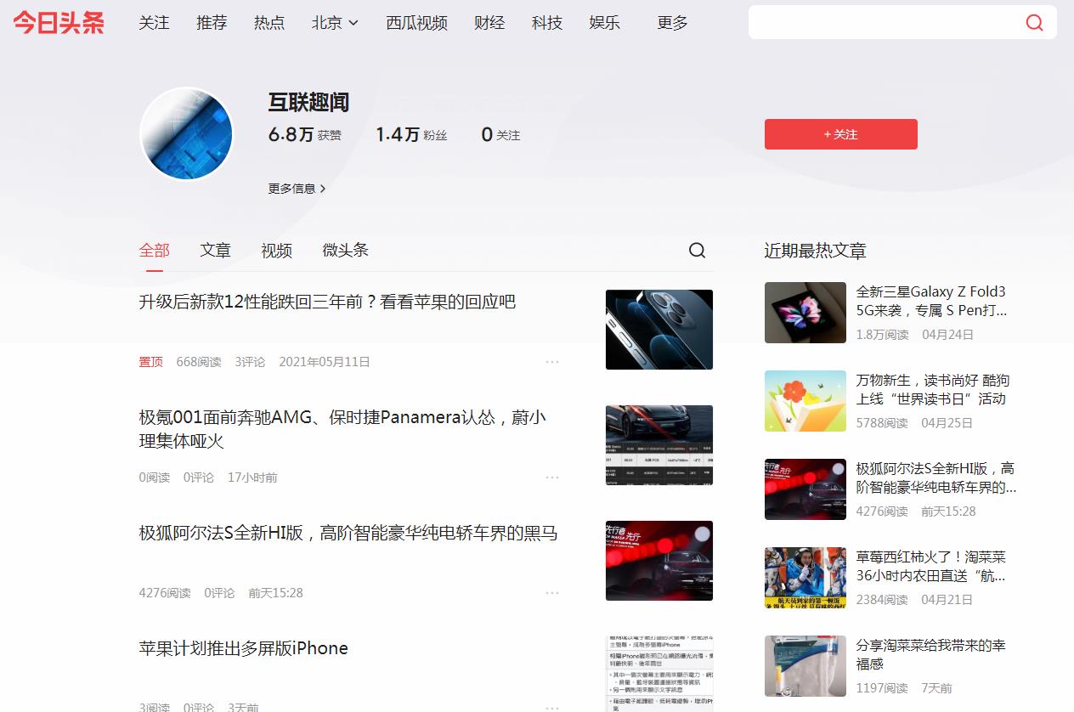The width and height of the screenshot is (1074, 712).
Task: Switch to the 微头条 tab
Action: 346,251
